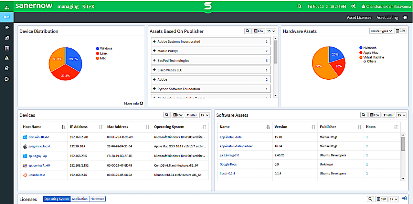Switch to the Application licenses tab
This screenshot has width=413, height=204.
(x=80, y=199)
